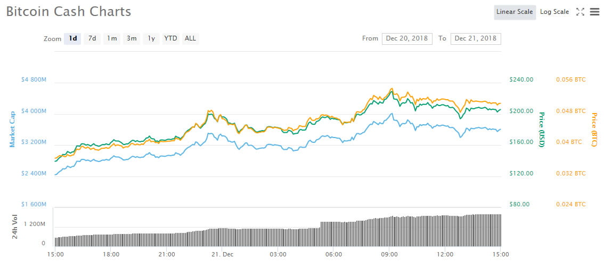This screenshot has width=604, height=266.
Task: Click the From date field Dec 20, 2018
Action: [407, 38]
